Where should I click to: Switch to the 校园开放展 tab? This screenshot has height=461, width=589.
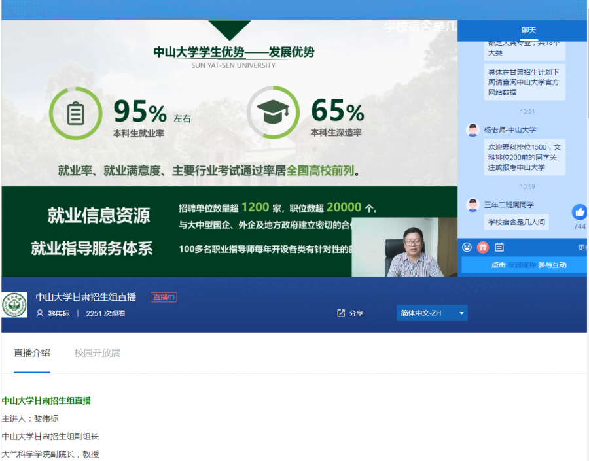coord(98,353)
